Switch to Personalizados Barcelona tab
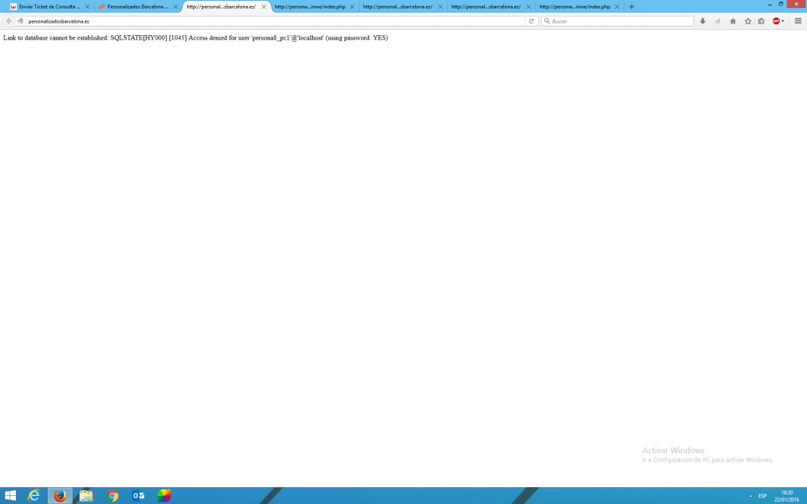 click(138, 7)
